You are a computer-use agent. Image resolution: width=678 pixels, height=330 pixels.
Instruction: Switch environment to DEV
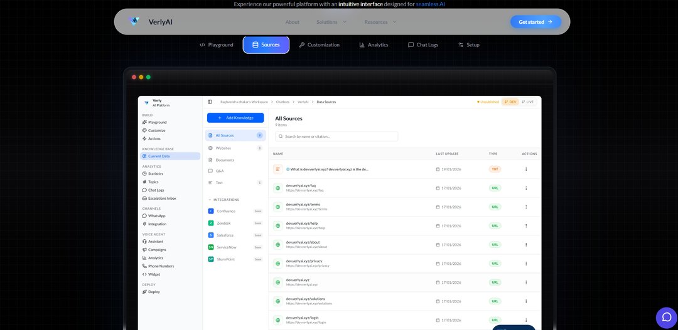[510, 101]
